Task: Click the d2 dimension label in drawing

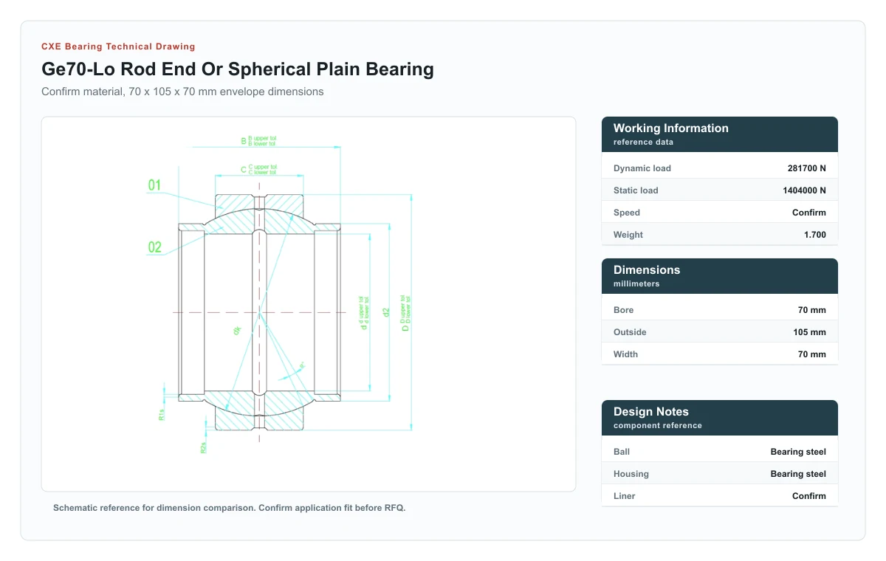Action: 386,312
